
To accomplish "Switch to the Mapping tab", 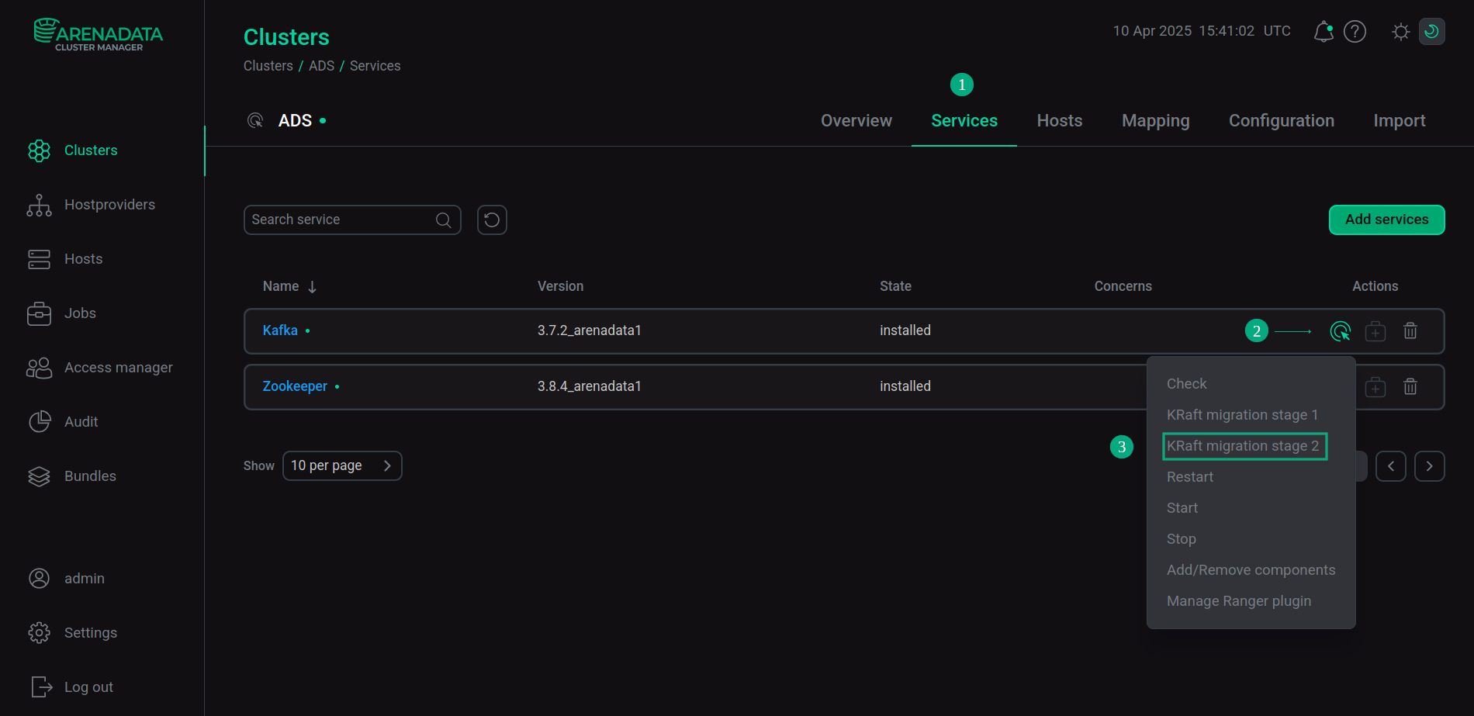I will (x=1156, y=121).
